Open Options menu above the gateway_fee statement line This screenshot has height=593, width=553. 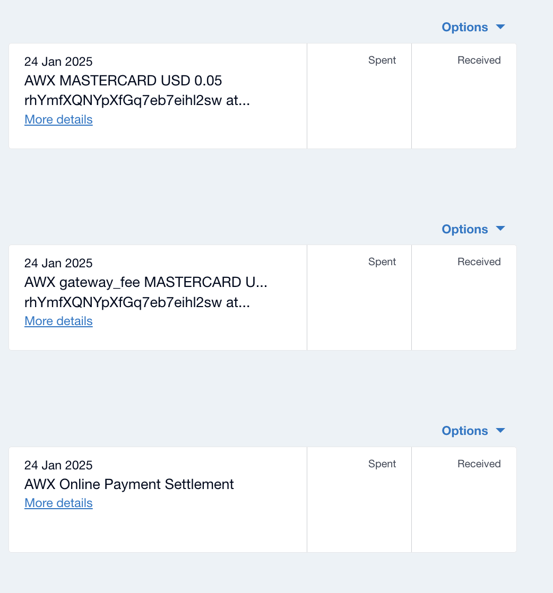click(464, 229)
